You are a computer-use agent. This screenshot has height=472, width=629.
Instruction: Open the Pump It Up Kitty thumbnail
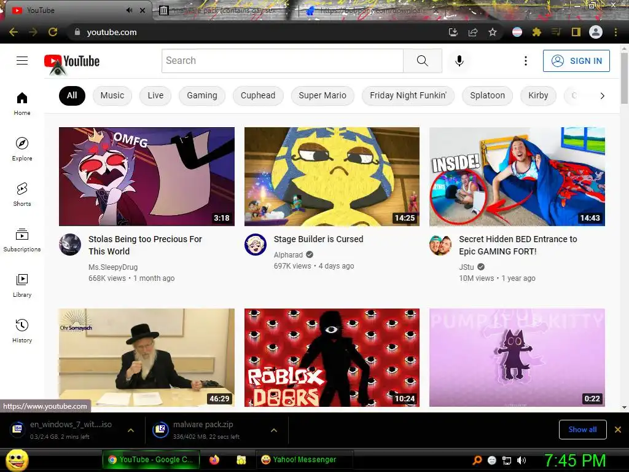point(517,358)
